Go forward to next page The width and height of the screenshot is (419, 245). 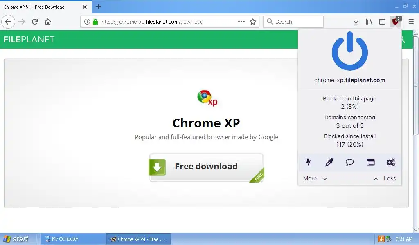coord(22,22)
